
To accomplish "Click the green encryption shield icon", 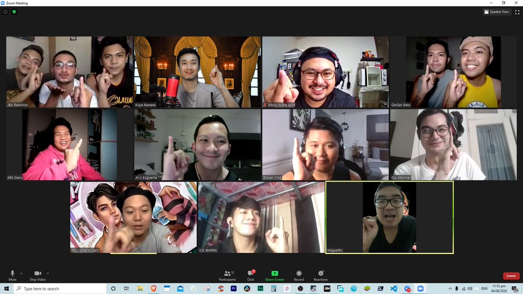I will tap(14, 12).
